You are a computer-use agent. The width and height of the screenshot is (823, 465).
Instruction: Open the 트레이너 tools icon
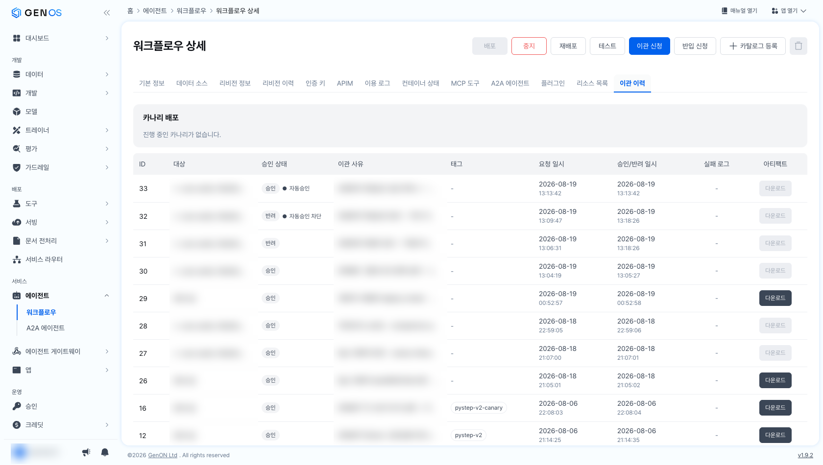[17, 130]
